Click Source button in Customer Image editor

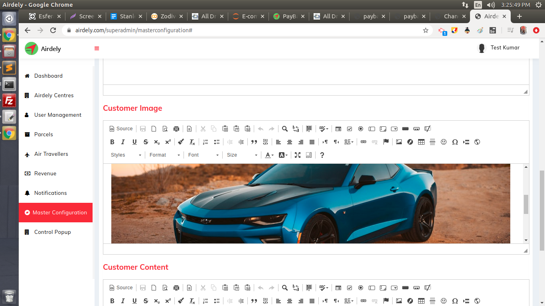click(x=121, y=129)
